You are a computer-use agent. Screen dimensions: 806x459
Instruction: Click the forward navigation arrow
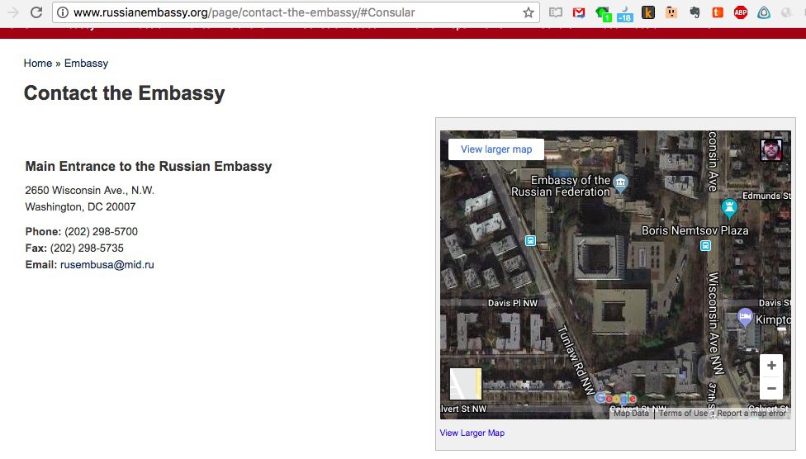[x=13, y=12]
